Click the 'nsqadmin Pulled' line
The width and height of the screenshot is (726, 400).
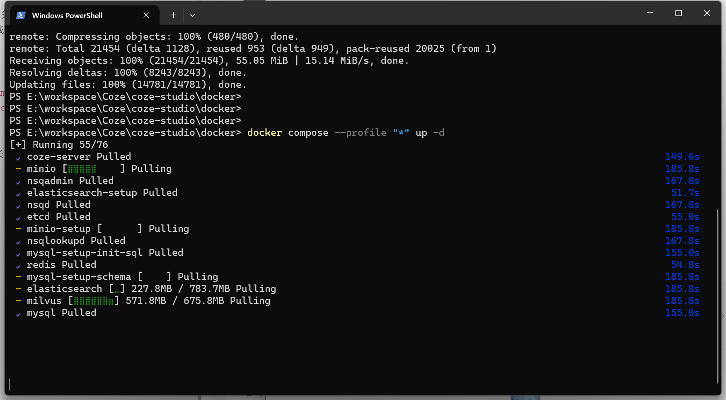click(x=70, y=181)
